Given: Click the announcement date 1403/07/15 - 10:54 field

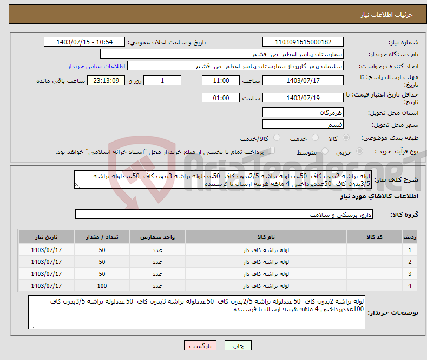Looking at the screenshot, I should 84,42.
